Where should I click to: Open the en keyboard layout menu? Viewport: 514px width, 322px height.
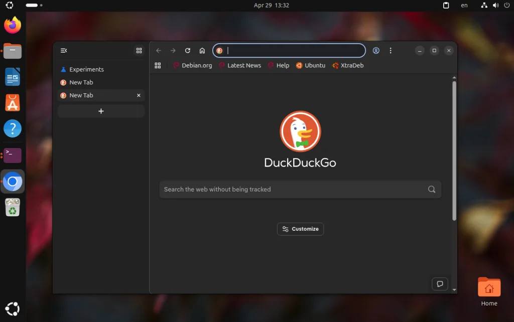[x=464, y=5]
